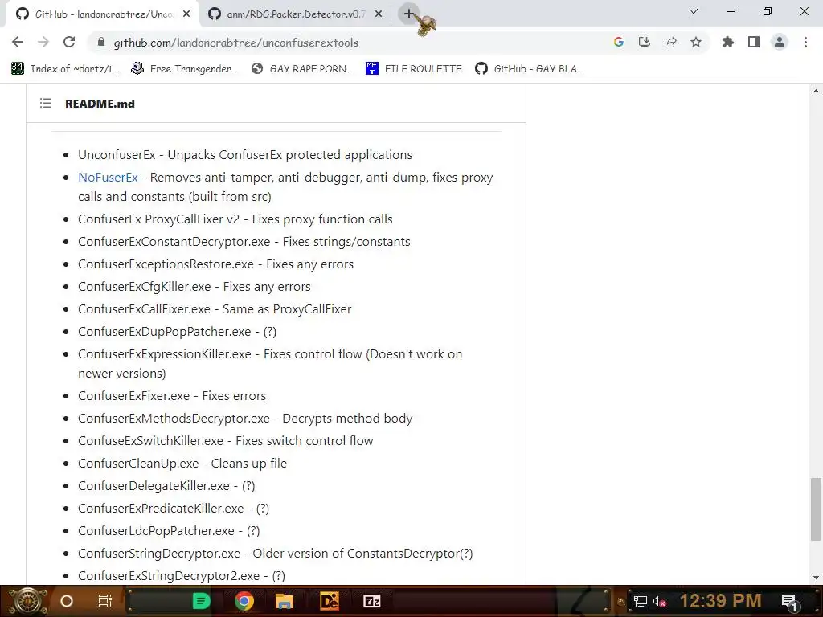The height and width of the screenshot is (617, 823).
Task: Bookmark this page with star icon
Action: (695, 42)
